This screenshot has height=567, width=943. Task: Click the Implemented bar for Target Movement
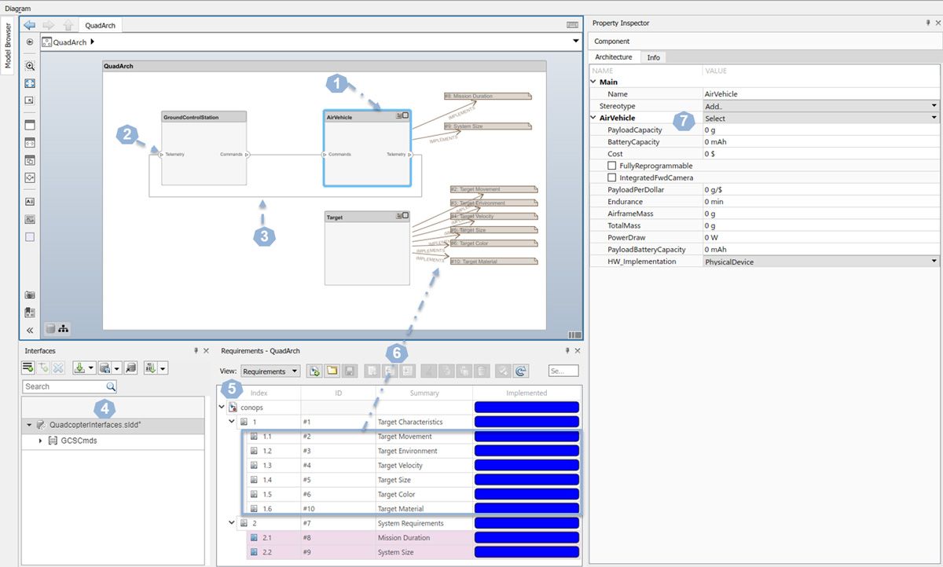tap(527, 437)
